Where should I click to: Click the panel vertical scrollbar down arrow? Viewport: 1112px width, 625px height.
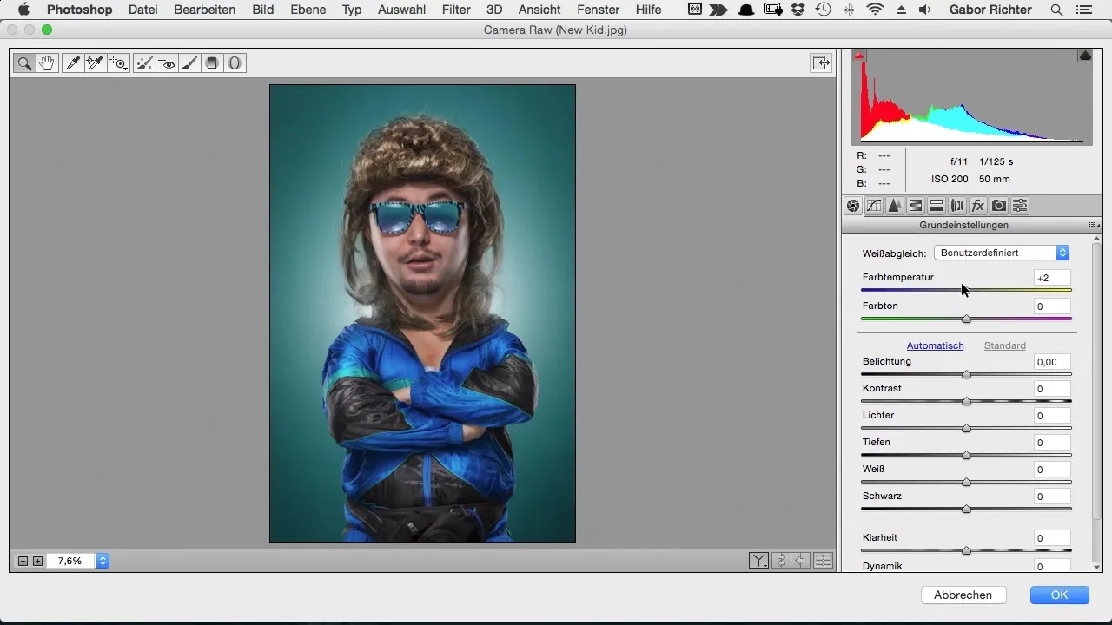(x=1096, y=567)
